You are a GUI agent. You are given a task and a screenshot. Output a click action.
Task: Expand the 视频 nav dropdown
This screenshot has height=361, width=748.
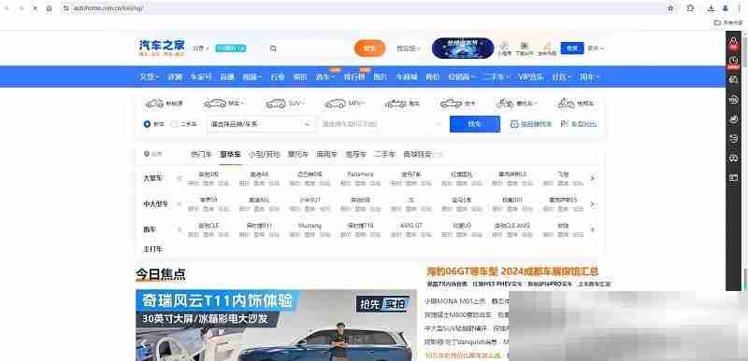252,77
